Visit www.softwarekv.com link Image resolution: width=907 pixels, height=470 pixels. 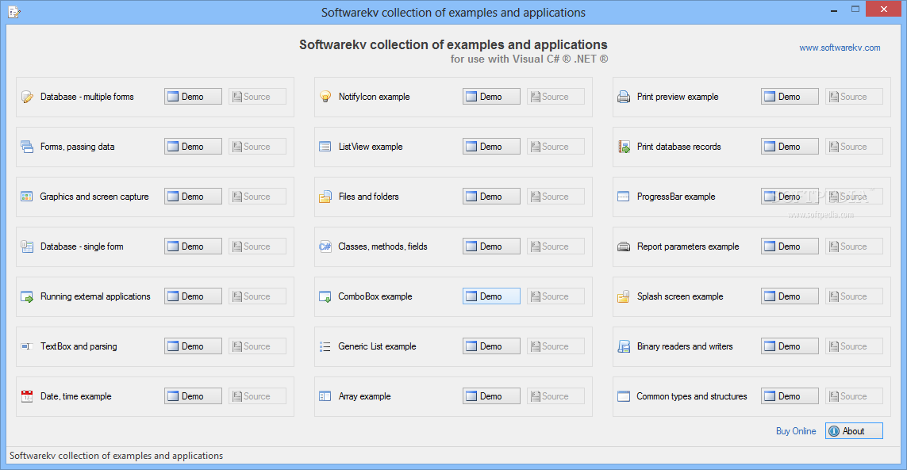click(x=840, y=48)
